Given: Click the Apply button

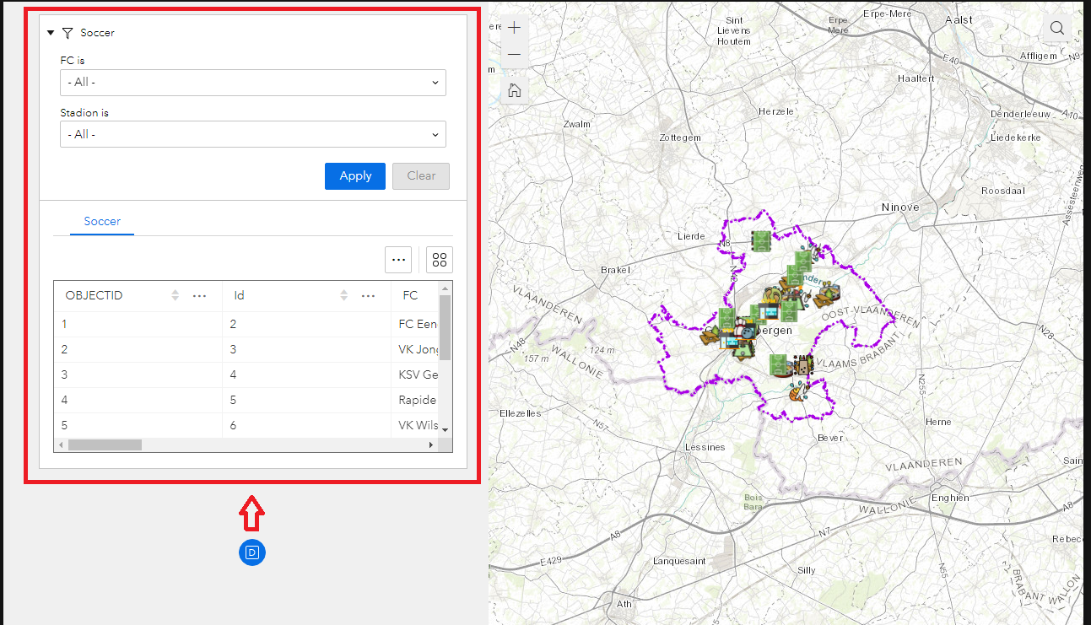Looking at the screenshot, I should coord(354,175).
